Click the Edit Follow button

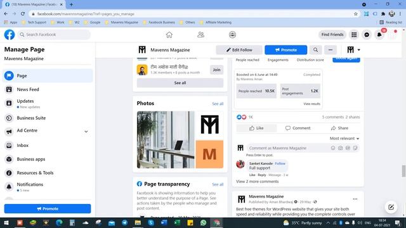239,50
